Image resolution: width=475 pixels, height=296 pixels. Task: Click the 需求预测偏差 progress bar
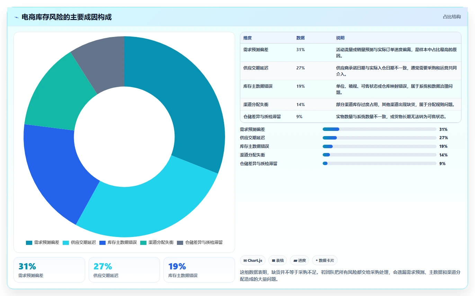(x=379, y=129)
